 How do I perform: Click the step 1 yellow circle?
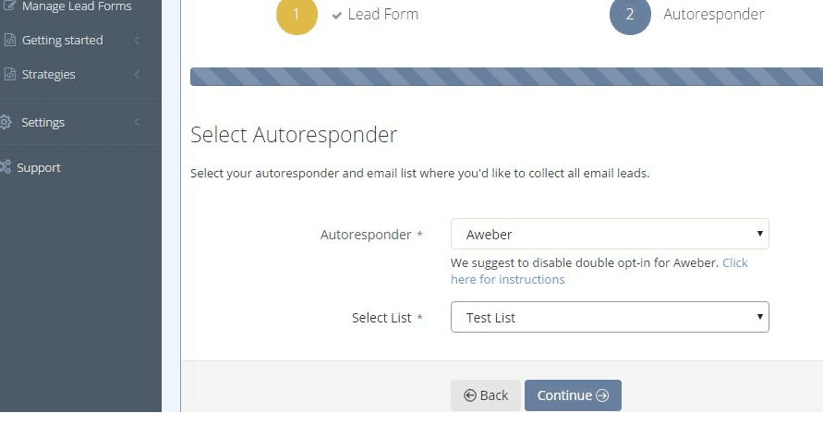297,14
